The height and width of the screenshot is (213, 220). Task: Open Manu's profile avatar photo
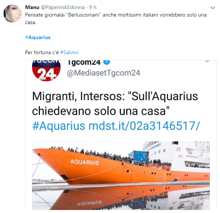click(x=12, y=14)
